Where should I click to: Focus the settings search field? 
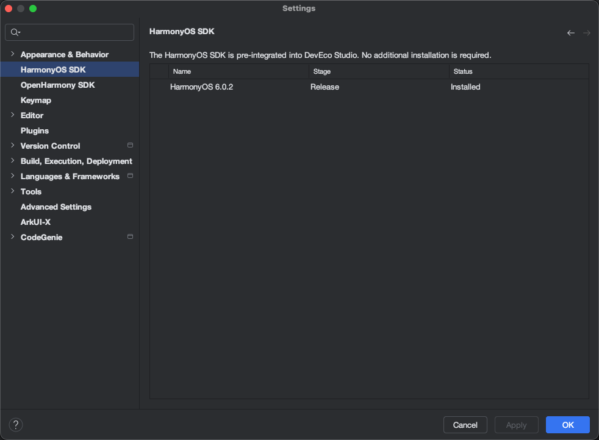pyautogui.click(x=70, y=32)
